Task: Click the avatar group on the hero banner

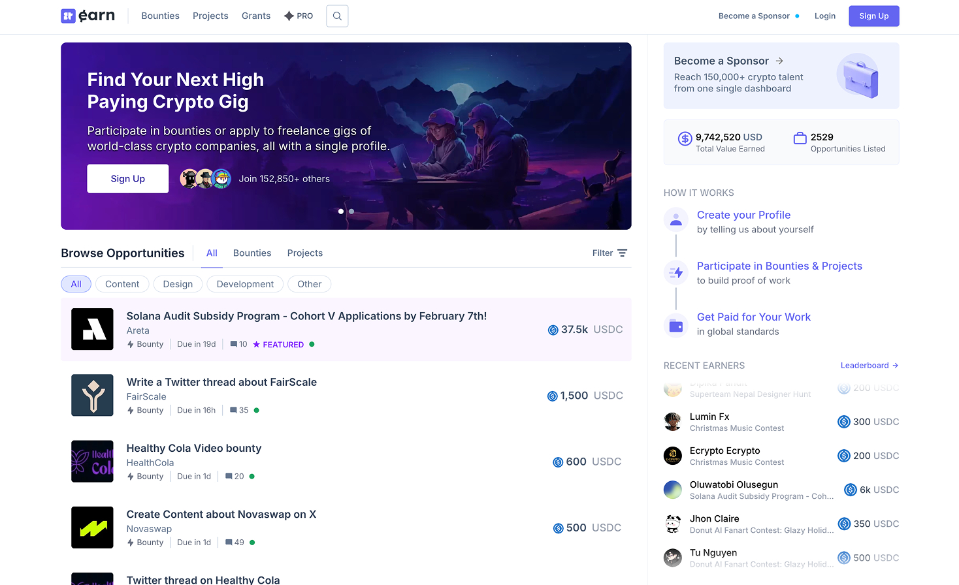Action: click(x=205, y=179)
